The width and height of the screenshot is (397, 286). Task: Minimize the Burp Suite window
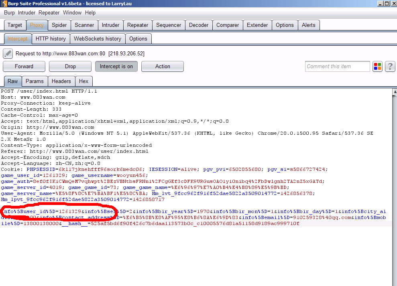pyautogui.click(x=380, y=4)
